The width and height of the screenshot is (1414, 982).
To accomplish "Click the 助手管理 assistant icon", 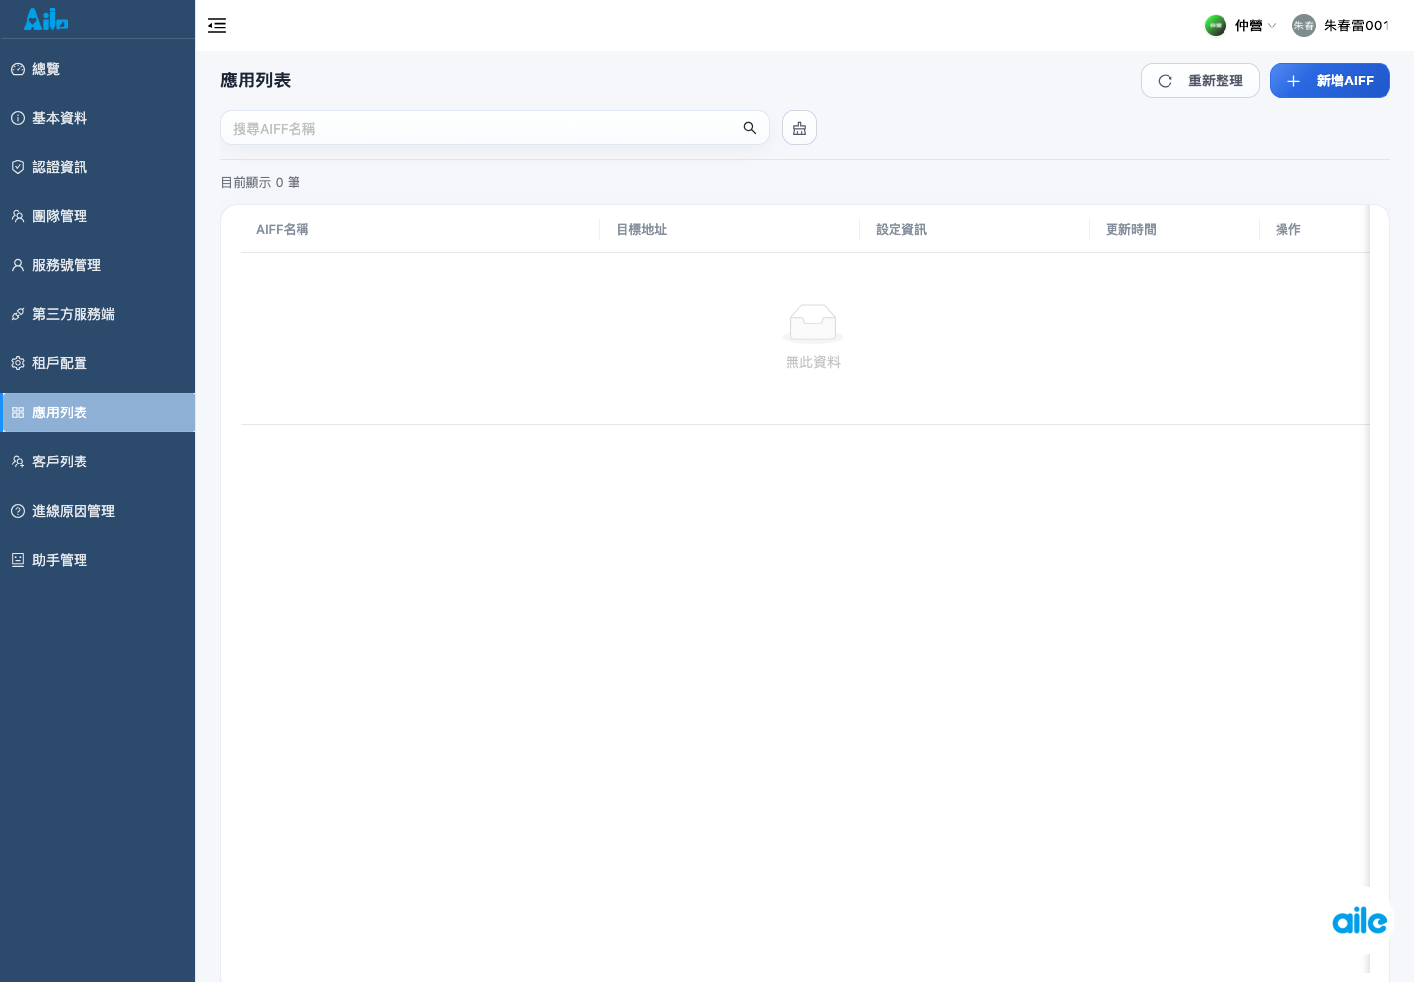I will [18, 560].
